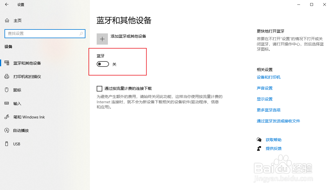Click the 设备和打印机 related setting
Screen dimensions: 331x190
coord(268,77)
